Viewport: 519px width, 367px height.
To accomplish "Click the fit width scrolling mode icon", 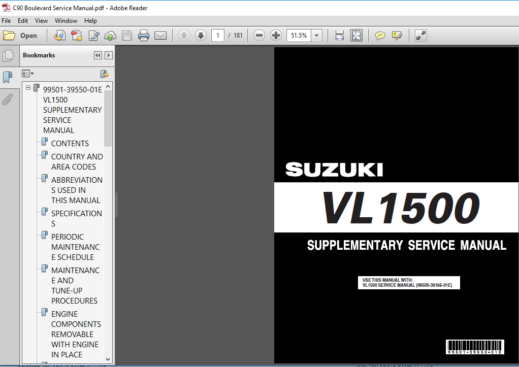I will (x=340, y=36).
